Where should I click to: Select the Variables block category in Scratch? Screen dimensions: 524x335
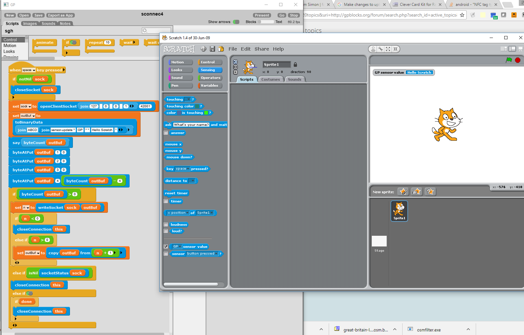click(210, 86)
